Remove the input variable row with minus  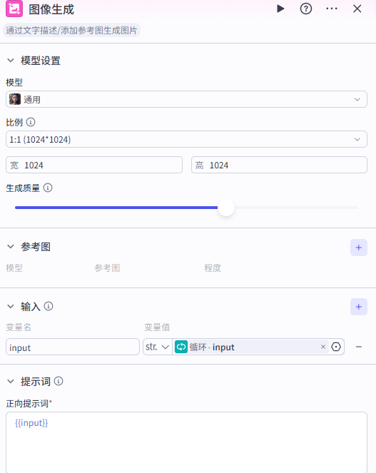point(358,347)
